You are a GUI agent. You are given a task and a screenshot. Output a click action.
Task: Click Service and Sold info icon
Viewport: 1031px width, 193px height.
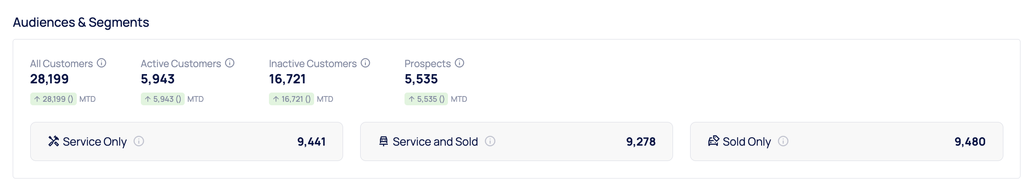490,141
